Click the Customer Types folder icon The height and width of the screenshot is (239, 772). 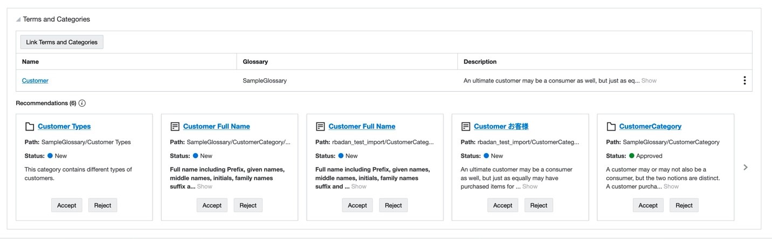tap(30, 126)
